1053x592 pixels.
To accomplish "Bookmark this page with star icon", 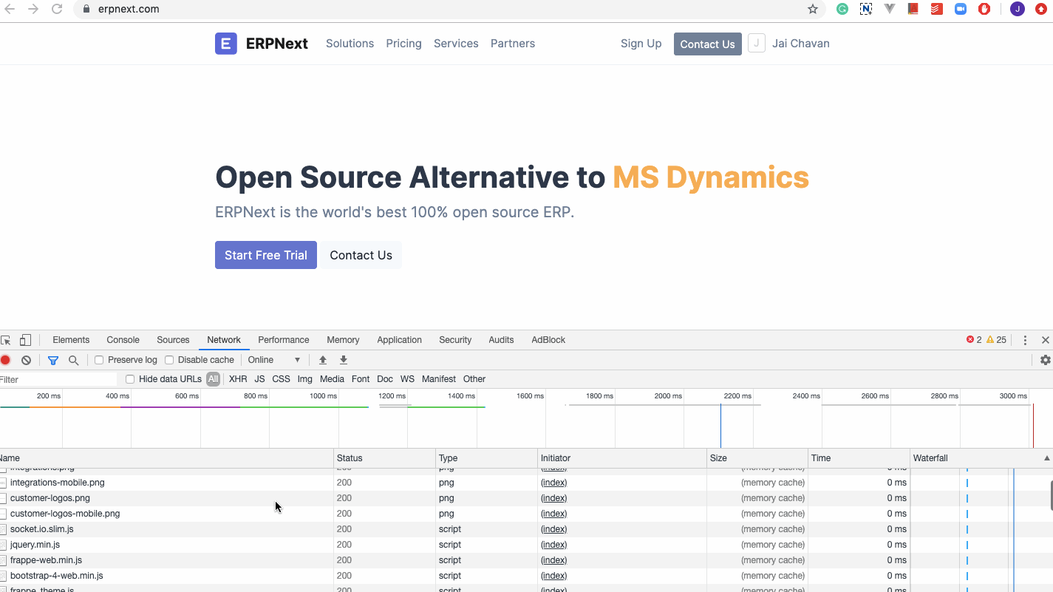I will coord(813,10).
